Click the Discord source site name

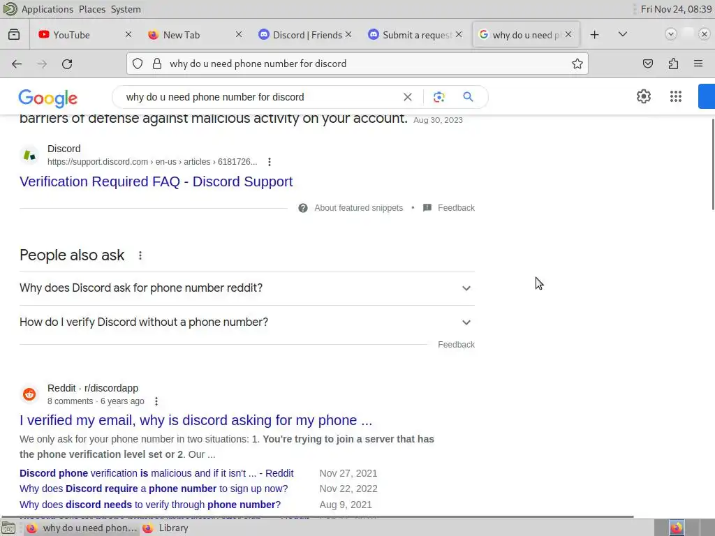tap(64, 149)
